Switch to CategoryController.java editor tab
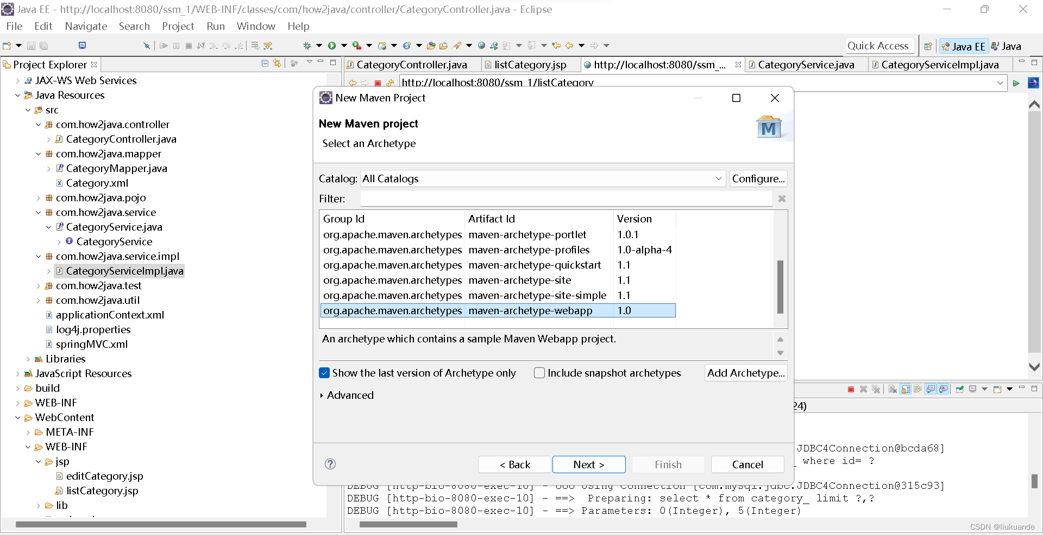1043x535 pixels. [412, 65]
